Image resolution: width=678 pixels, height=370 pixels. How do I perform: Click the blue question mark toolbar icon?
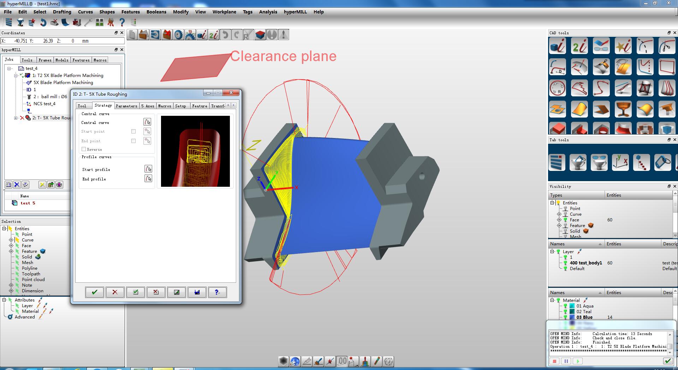[122, 22]
